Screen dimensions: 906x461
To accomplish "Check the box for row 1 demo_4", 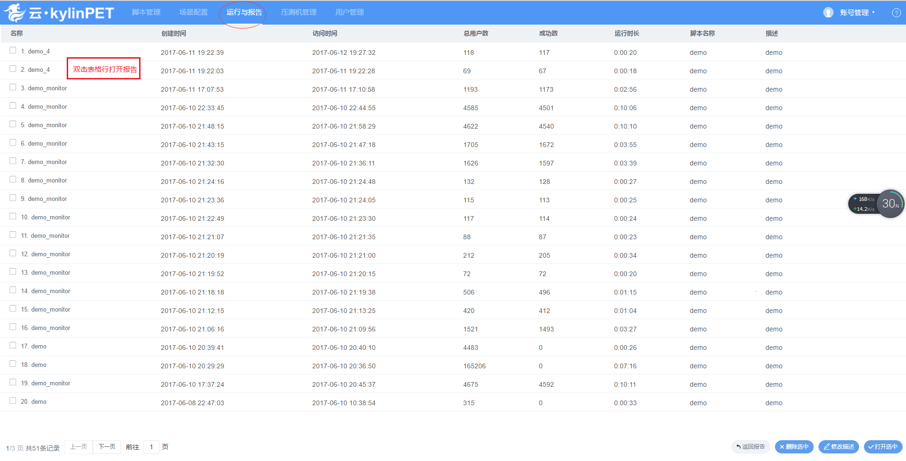I will click(13, 51).
